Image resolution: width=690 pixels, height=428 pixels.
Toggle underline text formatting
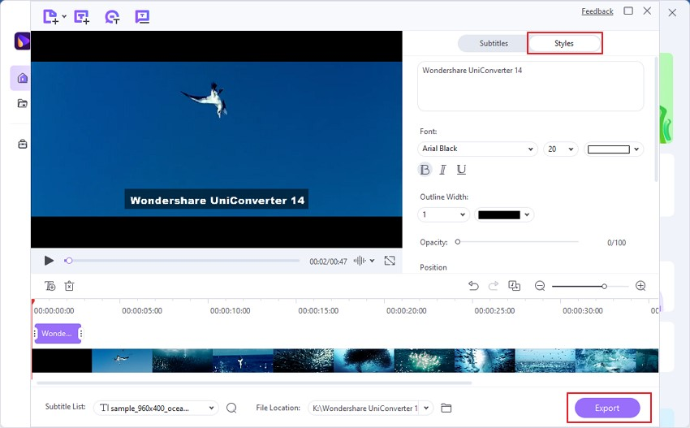[461, 170]
